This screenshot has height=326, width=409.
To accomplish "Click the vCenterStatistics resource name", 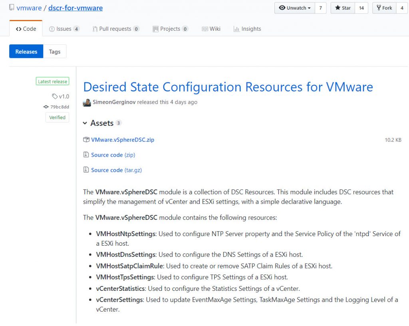I will click(121, 288).
